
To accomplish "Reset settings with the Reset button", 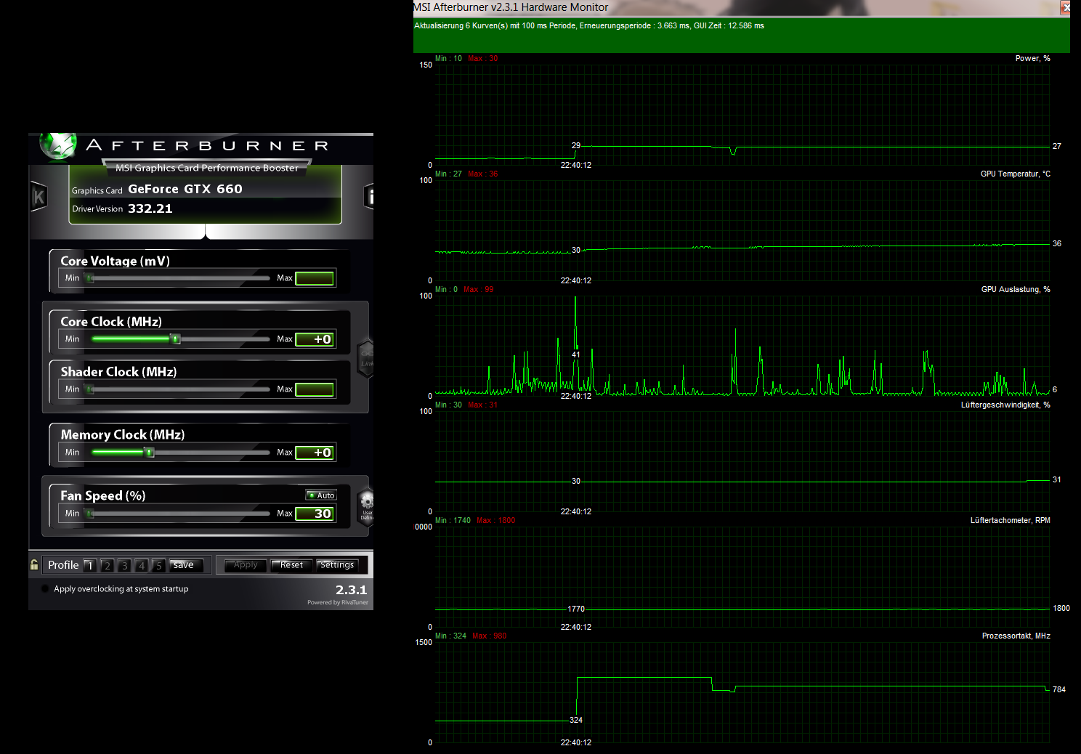I will pyautogui.click(x=291, y=565).
